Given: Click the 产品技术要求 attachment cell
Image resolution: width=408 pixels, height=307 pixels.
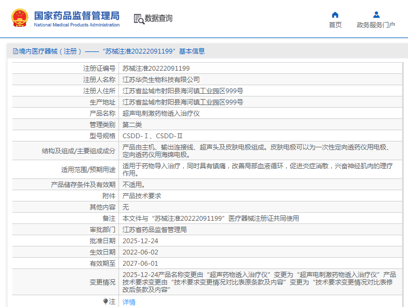Looking at the screenshot, I should tap(142, 196).
